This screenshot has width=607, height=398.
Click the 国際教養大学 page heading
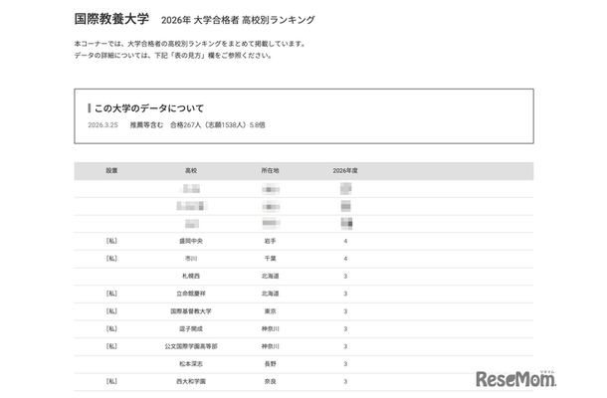[x=111, y=19]
